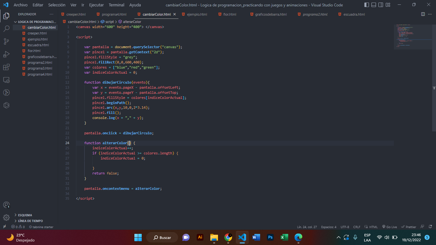The height and width of the screenshot is (245, 436).
Task: Change encoding via UTF-8
Action: pyautogui.click(x=345, y=227)
